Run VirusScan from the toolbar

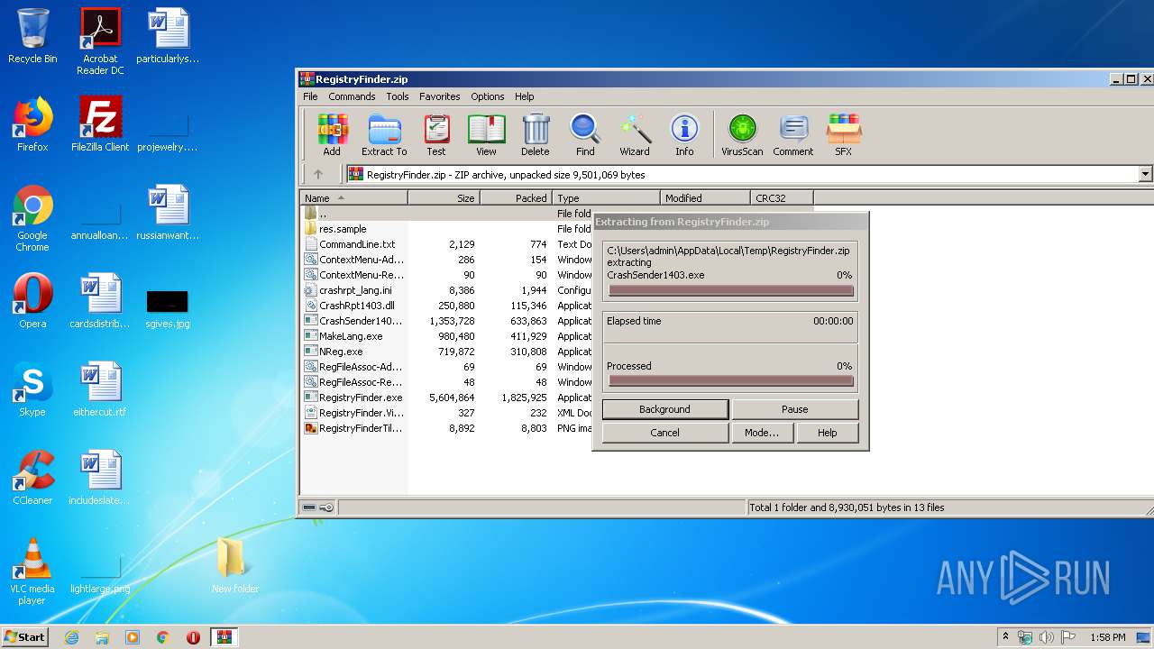pos(742,135)
